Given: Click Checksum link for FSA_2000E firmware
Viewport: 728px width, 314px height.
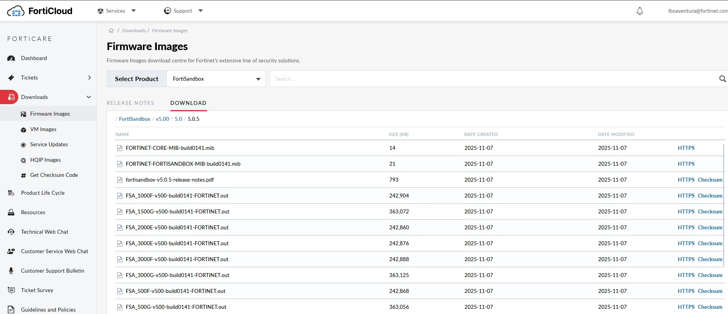Looking at the screenshot, I should click(x=710, y=227).
